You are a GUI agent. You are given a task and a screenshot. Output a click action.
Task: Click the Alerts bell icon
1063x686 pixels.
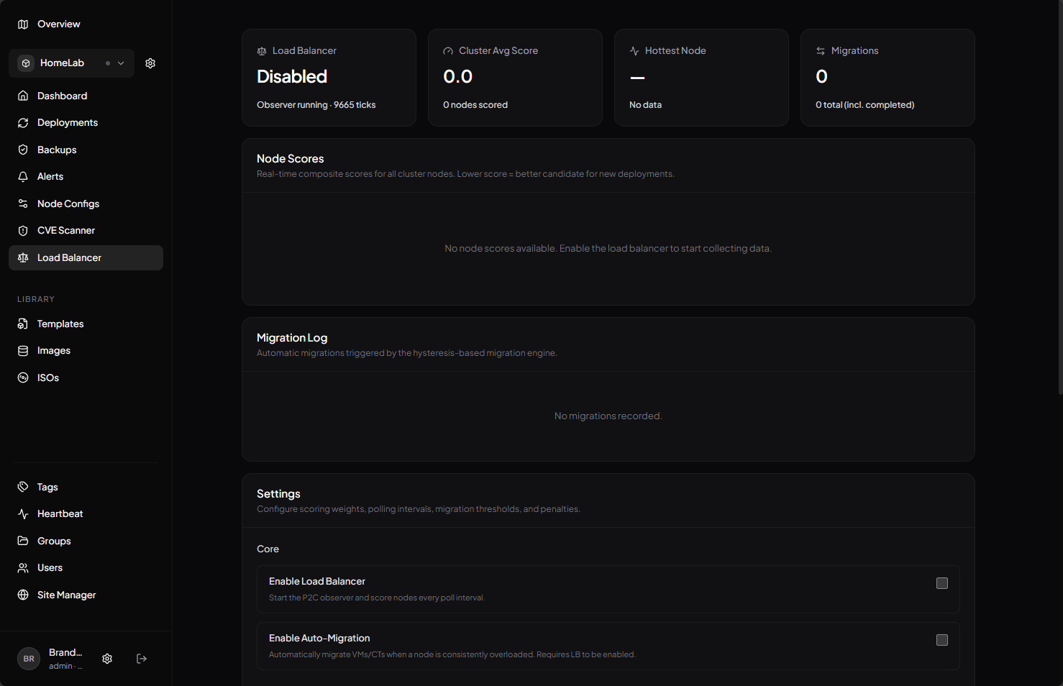tap(23, 177)
